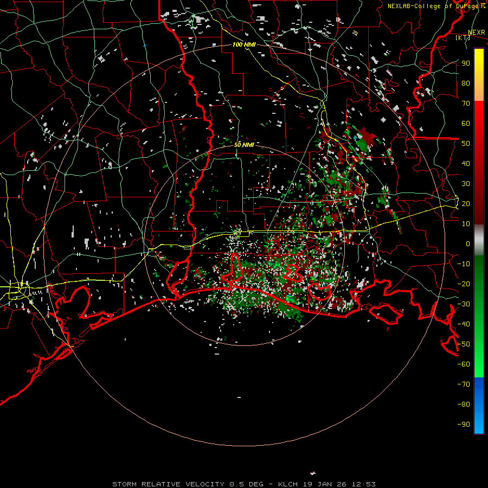Click the 70 value on the velocity scale
Viewport: 488px width, 488px height.
tap(466, 104)
